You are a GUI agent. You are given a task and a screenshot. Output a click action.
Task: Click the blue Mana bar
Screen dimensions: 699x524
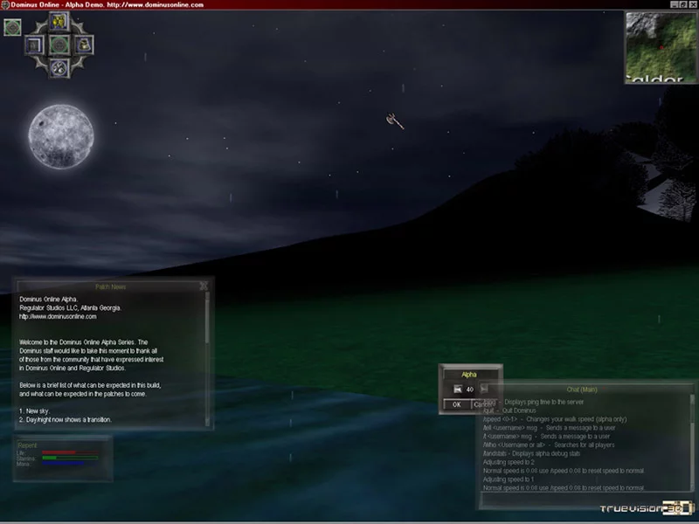click(70, 464)
